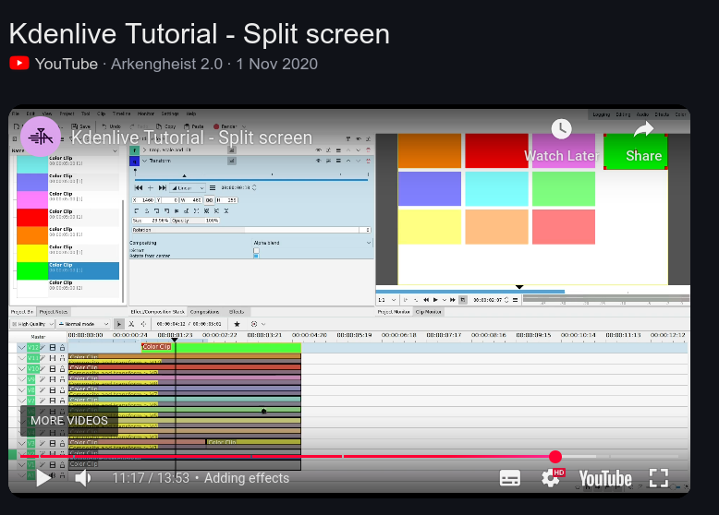The height and width of the screenshot is (515, 719).
Task: Open the HD settings gear icon
Action: (552, 478)
